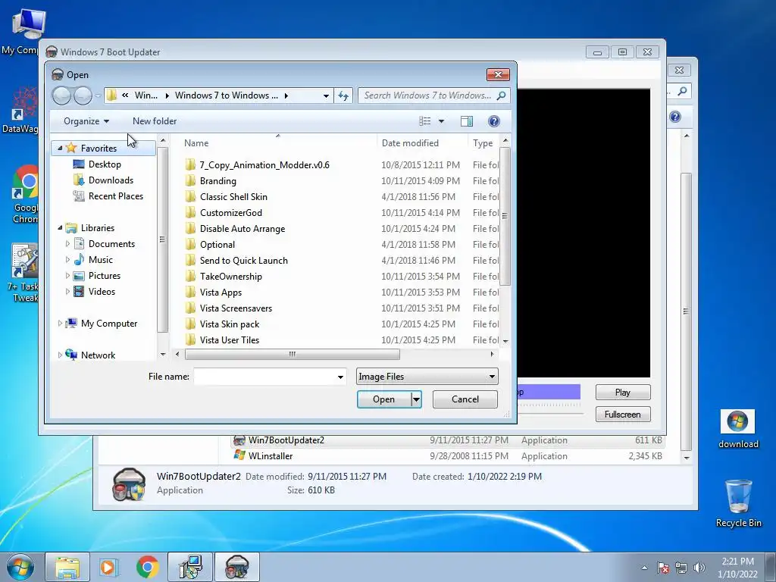Select WLinstaller in Explorer window
The height and width of the screenshot is (582, 776).
(x=271, y=455)
